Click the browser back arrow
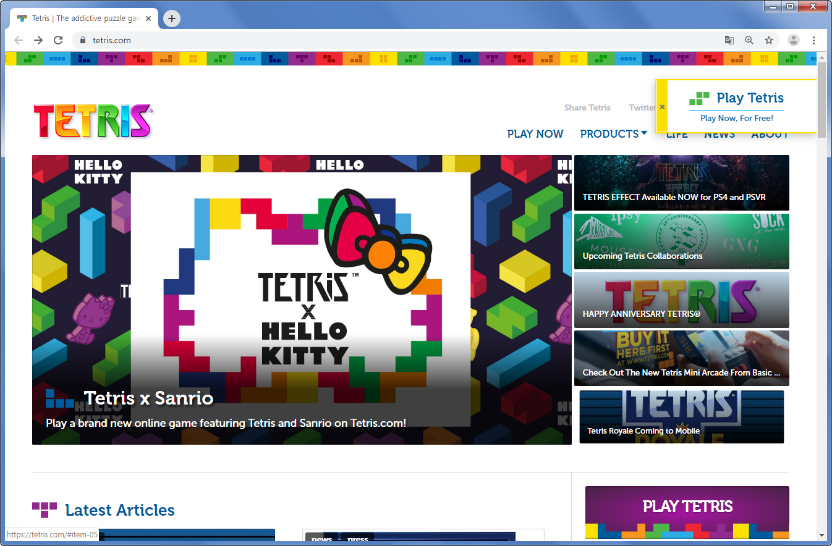Image resolution: width=832 pixels, height=546 pixels. tap(19, 40)
